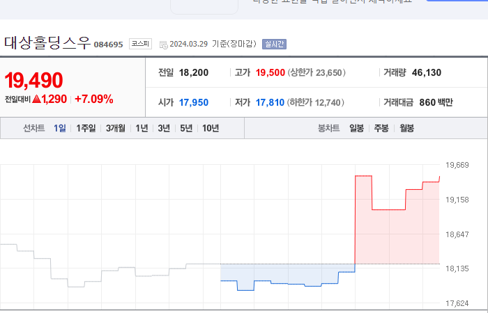Click the calendar clock icon beside date
488x313 pixels.
(x=163, y=45)
